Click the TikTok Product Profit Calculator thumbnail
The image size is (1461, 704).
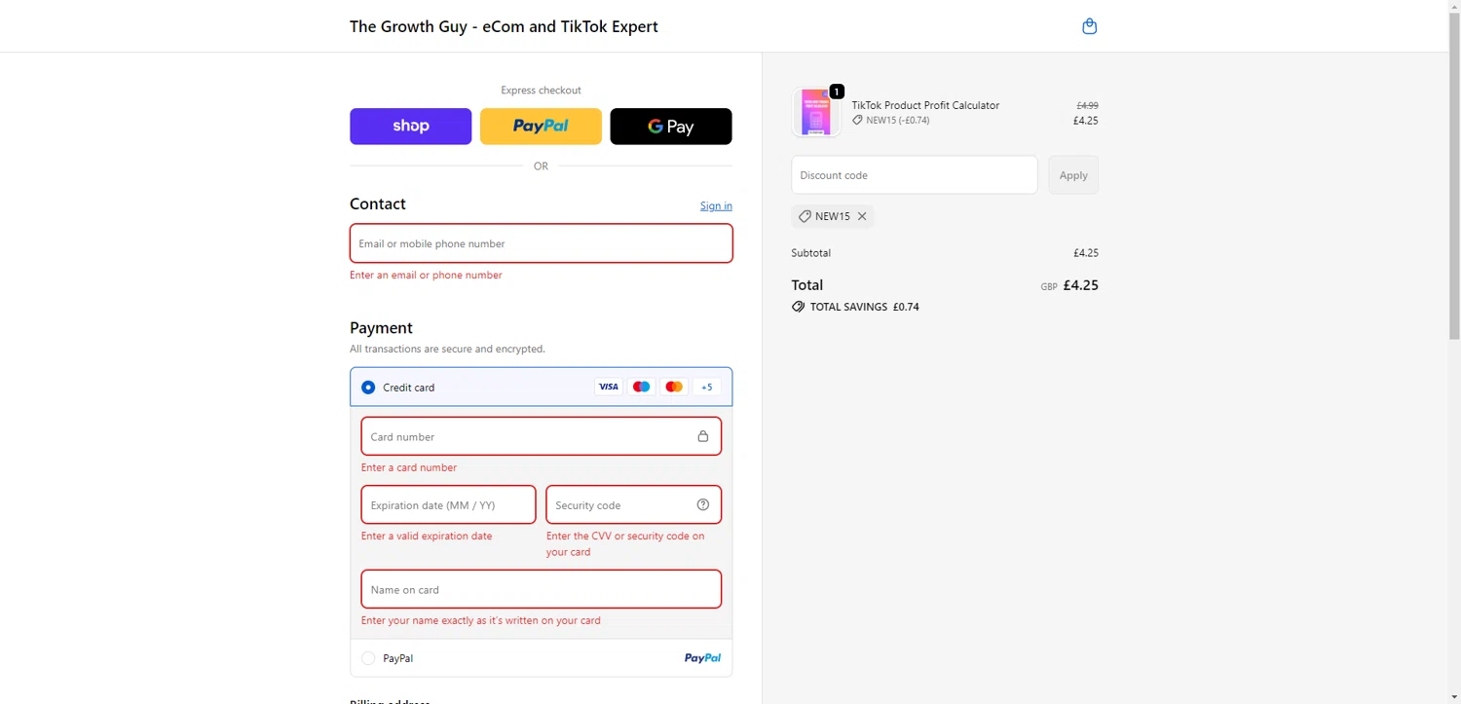816,112
